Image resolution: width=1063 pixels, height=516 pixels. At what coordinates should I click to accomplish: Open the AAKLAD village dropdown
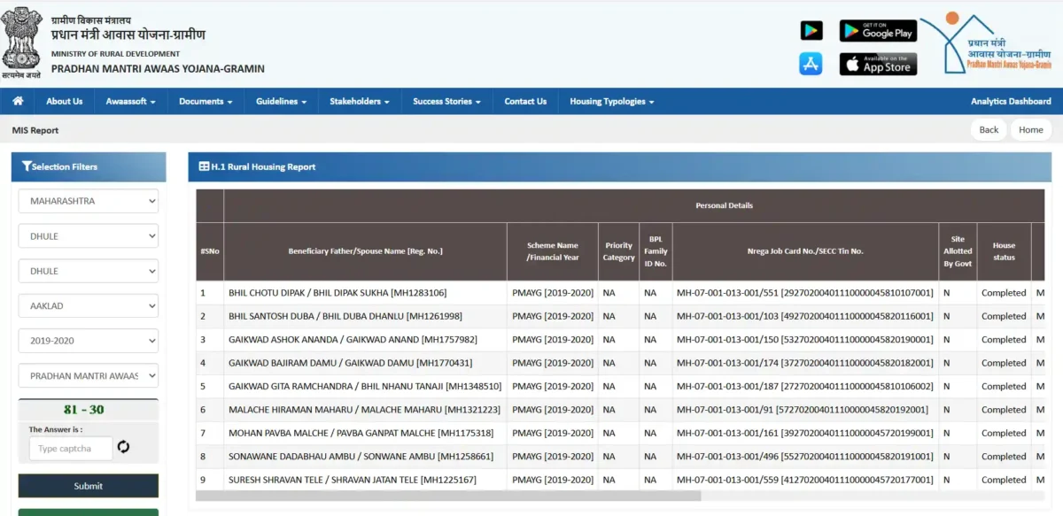point(88,305)
